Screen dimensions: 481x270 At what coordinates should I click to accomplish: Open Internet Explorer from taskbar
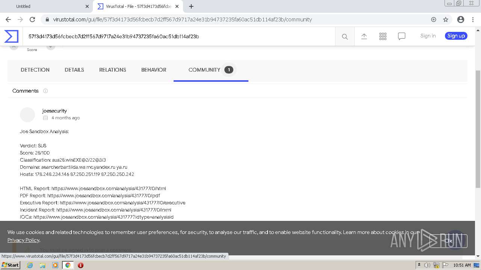[30, 265]
